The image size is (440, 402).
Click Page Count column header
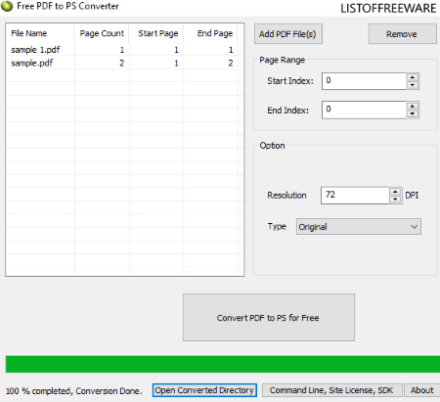[x=102, y=33]
